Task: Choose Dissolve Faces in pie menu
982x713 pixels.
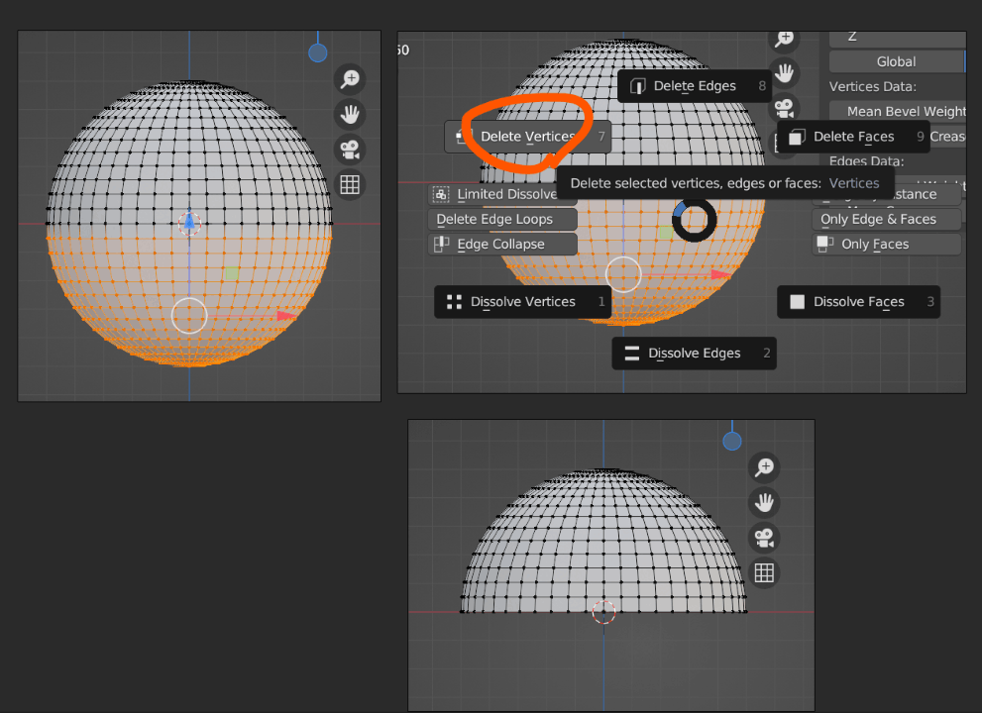Action: point(858,302)
